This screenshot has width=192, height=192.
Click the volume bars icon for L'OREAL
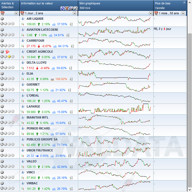pyautogui.click(x=54, y=101)
